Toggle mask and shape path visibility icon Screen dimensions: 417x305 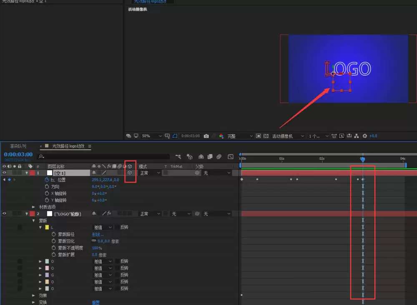tap(175, 136)
